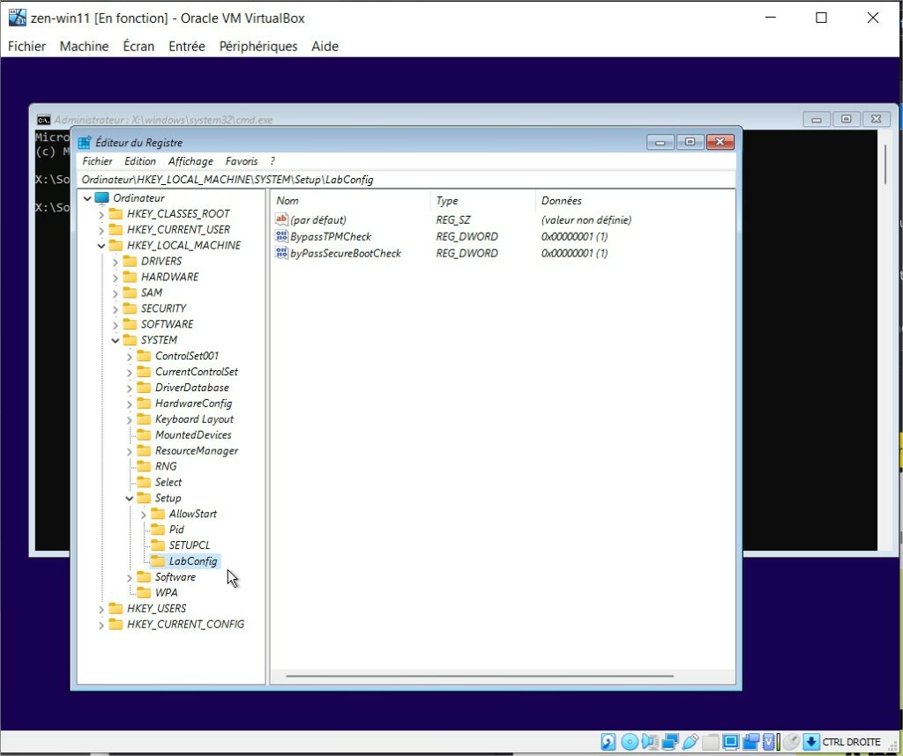Open the Affichage menu in Registry Editor
903x756 pixels.
click(190, 161)
